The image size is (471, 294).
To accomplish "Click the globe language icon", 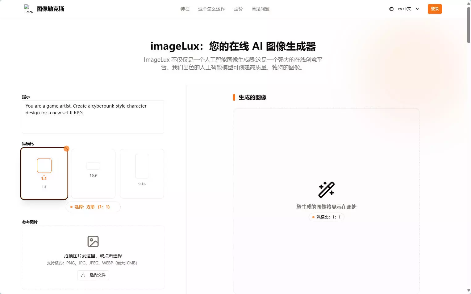I will pos(391,9).
